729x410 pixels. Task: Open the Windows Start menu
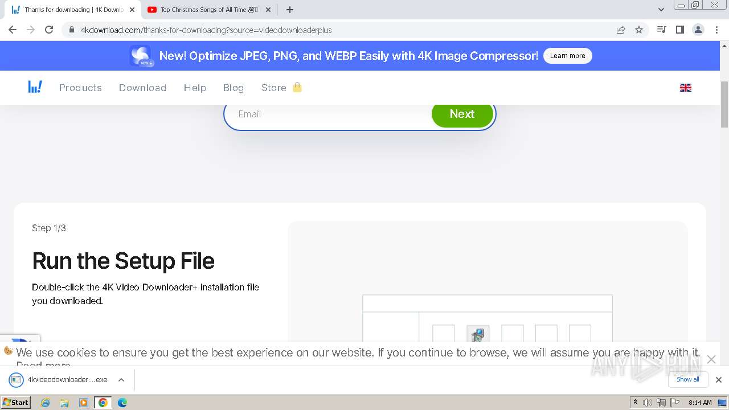pos(16,402)
